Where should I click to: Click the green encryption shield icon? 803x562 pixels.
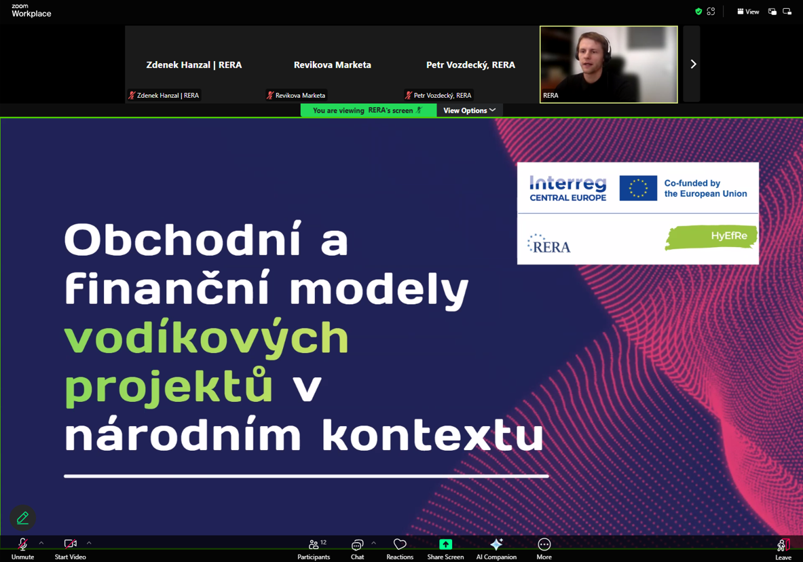698,12
